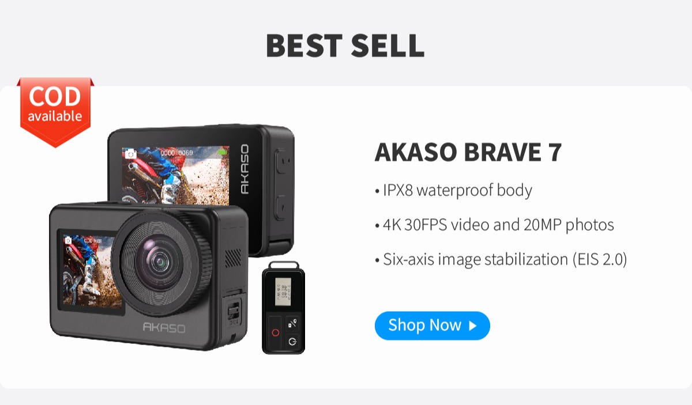
Task: Click the video/photo mode button on remote
Action: (x=293, y=323)
